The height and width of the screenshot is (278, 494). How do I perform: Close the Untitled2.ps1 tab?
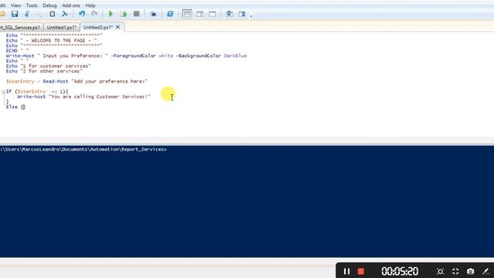117,27
